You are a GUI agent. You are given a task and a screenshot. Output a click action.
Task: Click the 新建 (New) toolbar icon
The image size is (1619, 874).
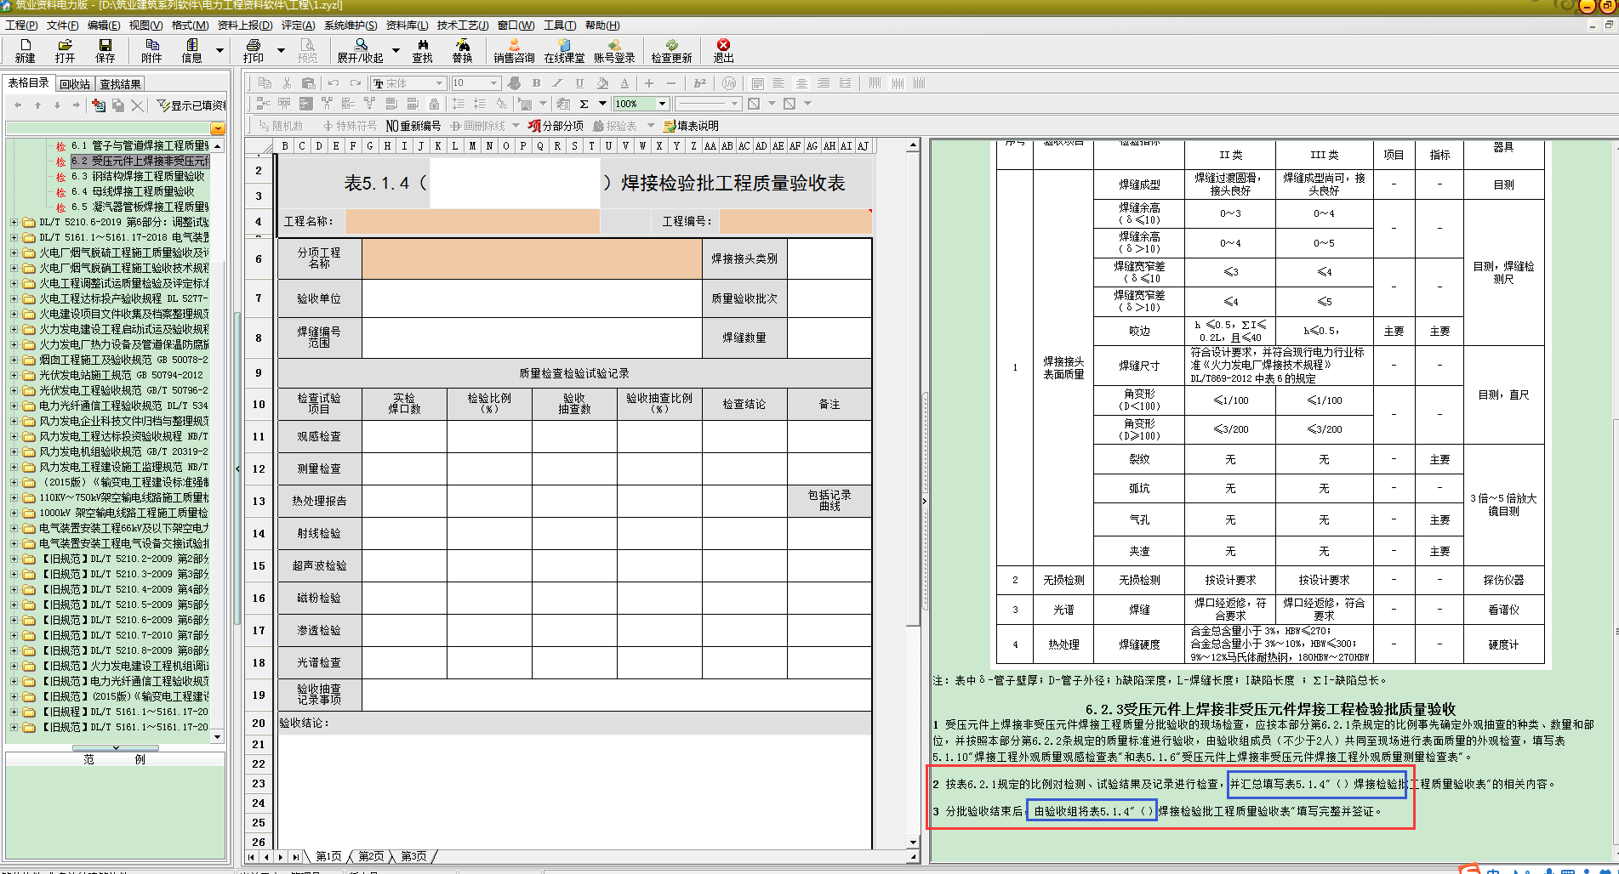coord(25,50)
